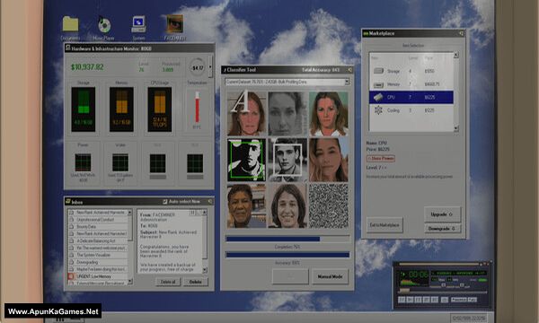Image resolution: width=539 pixels, height=323 pixels.
Task: Click the CPU chip icon in Marketplace
Action: point(378,97)
